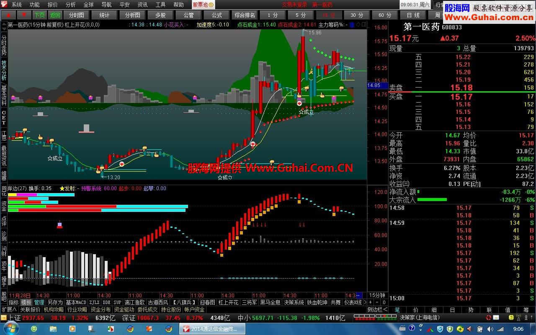This screenshot has width=536, height=335.
Task: Open the 系统 menu
Action: pos(16,5)
